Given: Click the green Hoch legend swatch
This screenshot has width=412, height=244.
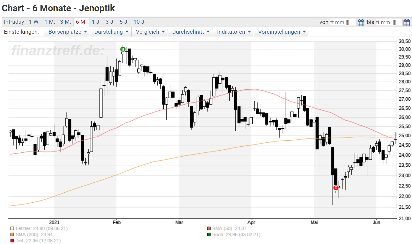Looking at the screenshot, I should tap(209, 235).
